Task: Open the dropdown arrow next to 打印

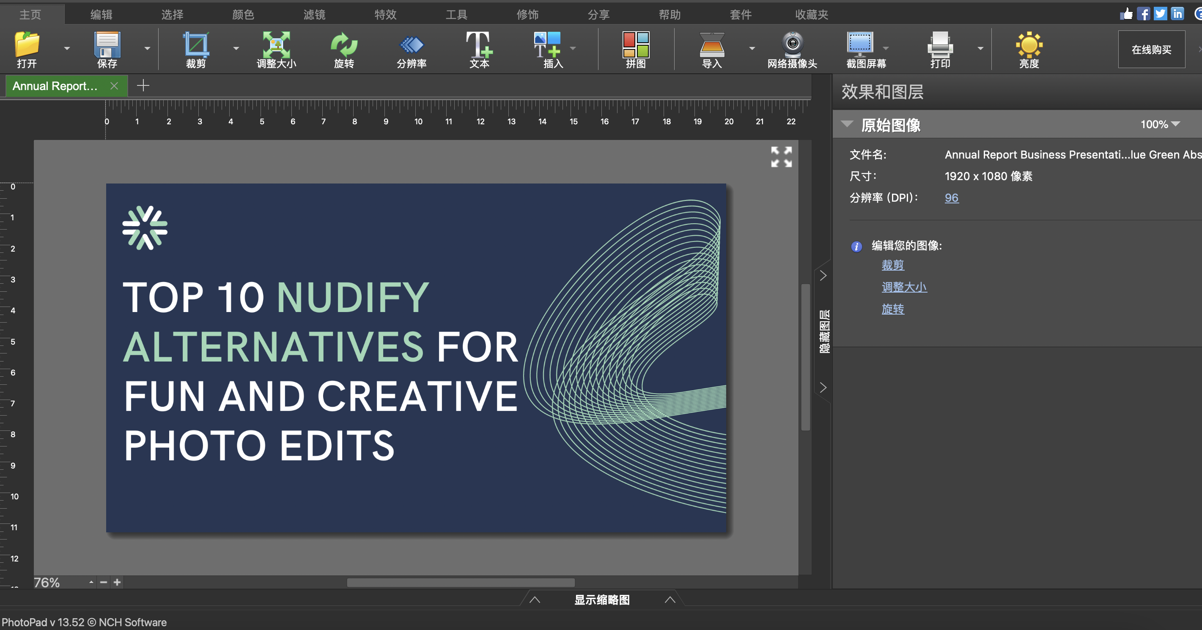Action: tap(980, 48)
